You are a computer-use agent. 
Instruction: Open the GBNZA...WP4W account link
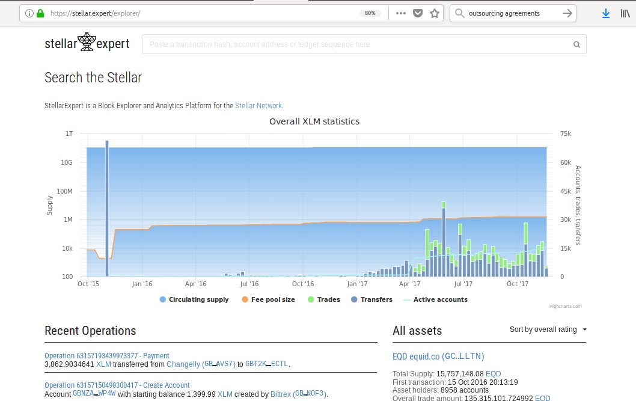point(94,394)
